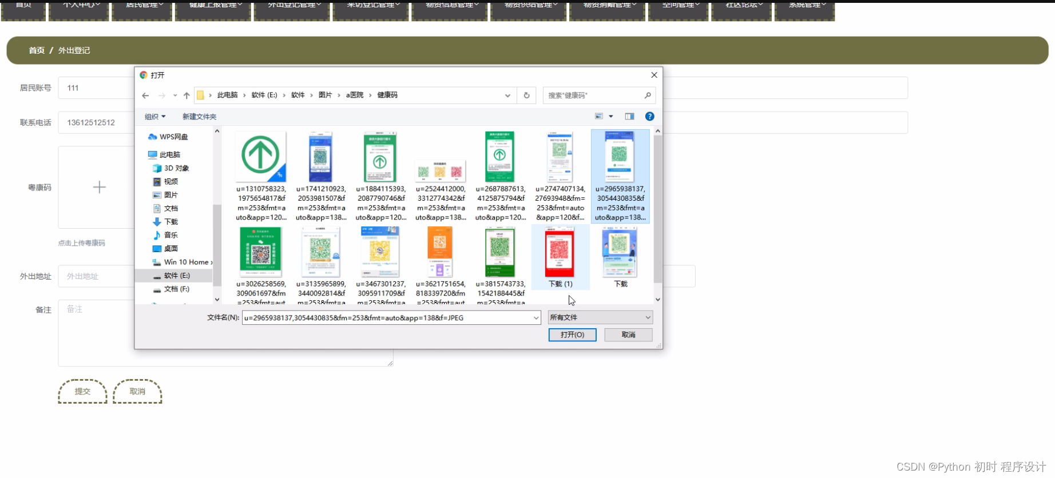Screen dimensions: 1055x478
Task: Open the 所有文件 file type dropdown
Action: pyautogui.click(x=600, y=317)
